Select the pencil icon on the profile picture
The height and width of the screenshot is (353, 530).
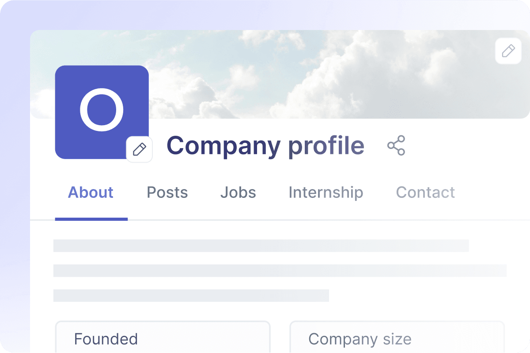(139, 150)
